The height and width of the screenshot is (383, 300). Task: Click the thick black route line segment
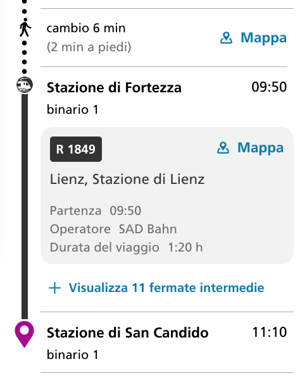tap(25, 207)
